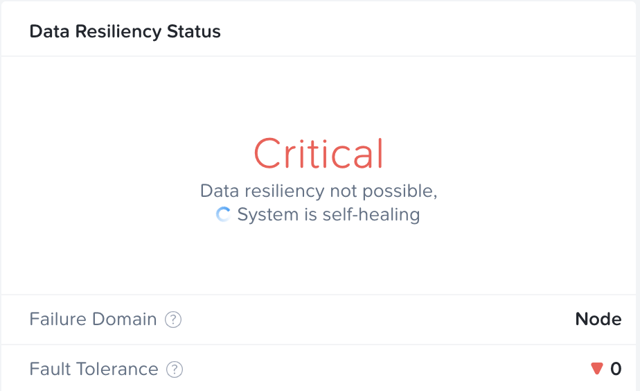Click the Critical status text
Viewport: 640px width, 391px height.
click(x=319, y=153)
